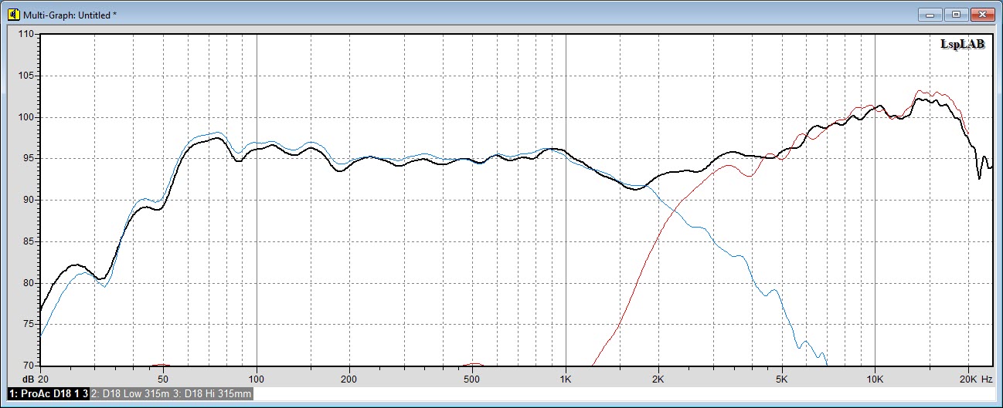
Task: Click the 110 dB axis label
Action: (x=26, y=35)
